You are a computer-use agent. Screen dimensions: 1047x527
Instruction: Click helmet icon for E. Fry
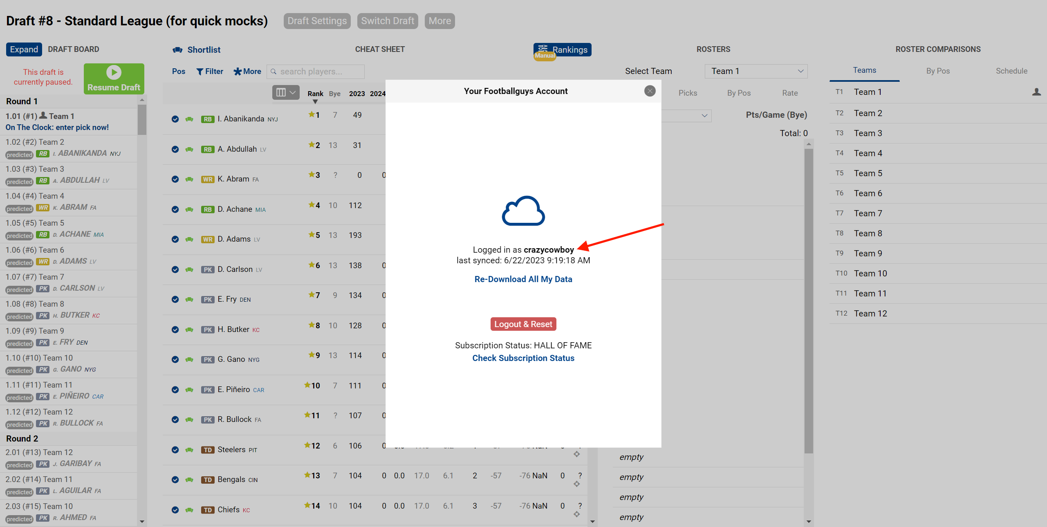click(189, 300)
